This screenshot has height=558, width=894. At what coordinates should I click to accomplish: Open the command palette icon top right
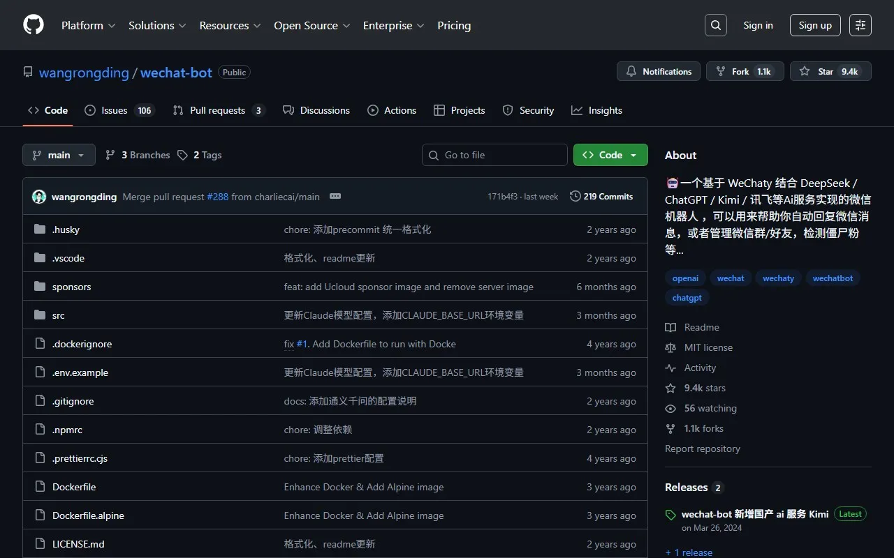click(860, 25)
